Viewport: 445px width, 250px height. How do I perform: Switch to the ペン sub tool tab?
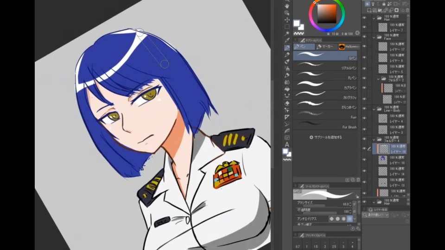coord(304,46)
